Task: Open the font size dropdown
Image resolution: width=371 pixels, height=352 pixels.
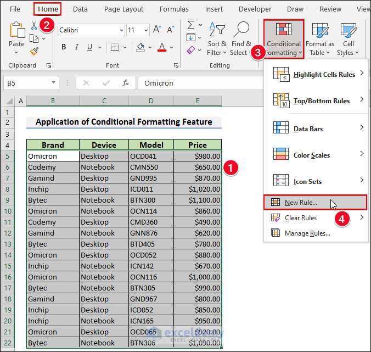Action: [x=145, y=30]
